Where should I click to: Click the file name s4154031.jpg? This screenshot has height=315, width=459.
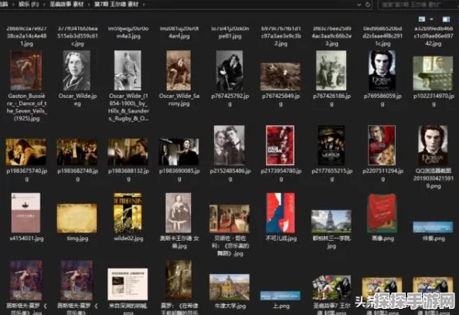26,239
